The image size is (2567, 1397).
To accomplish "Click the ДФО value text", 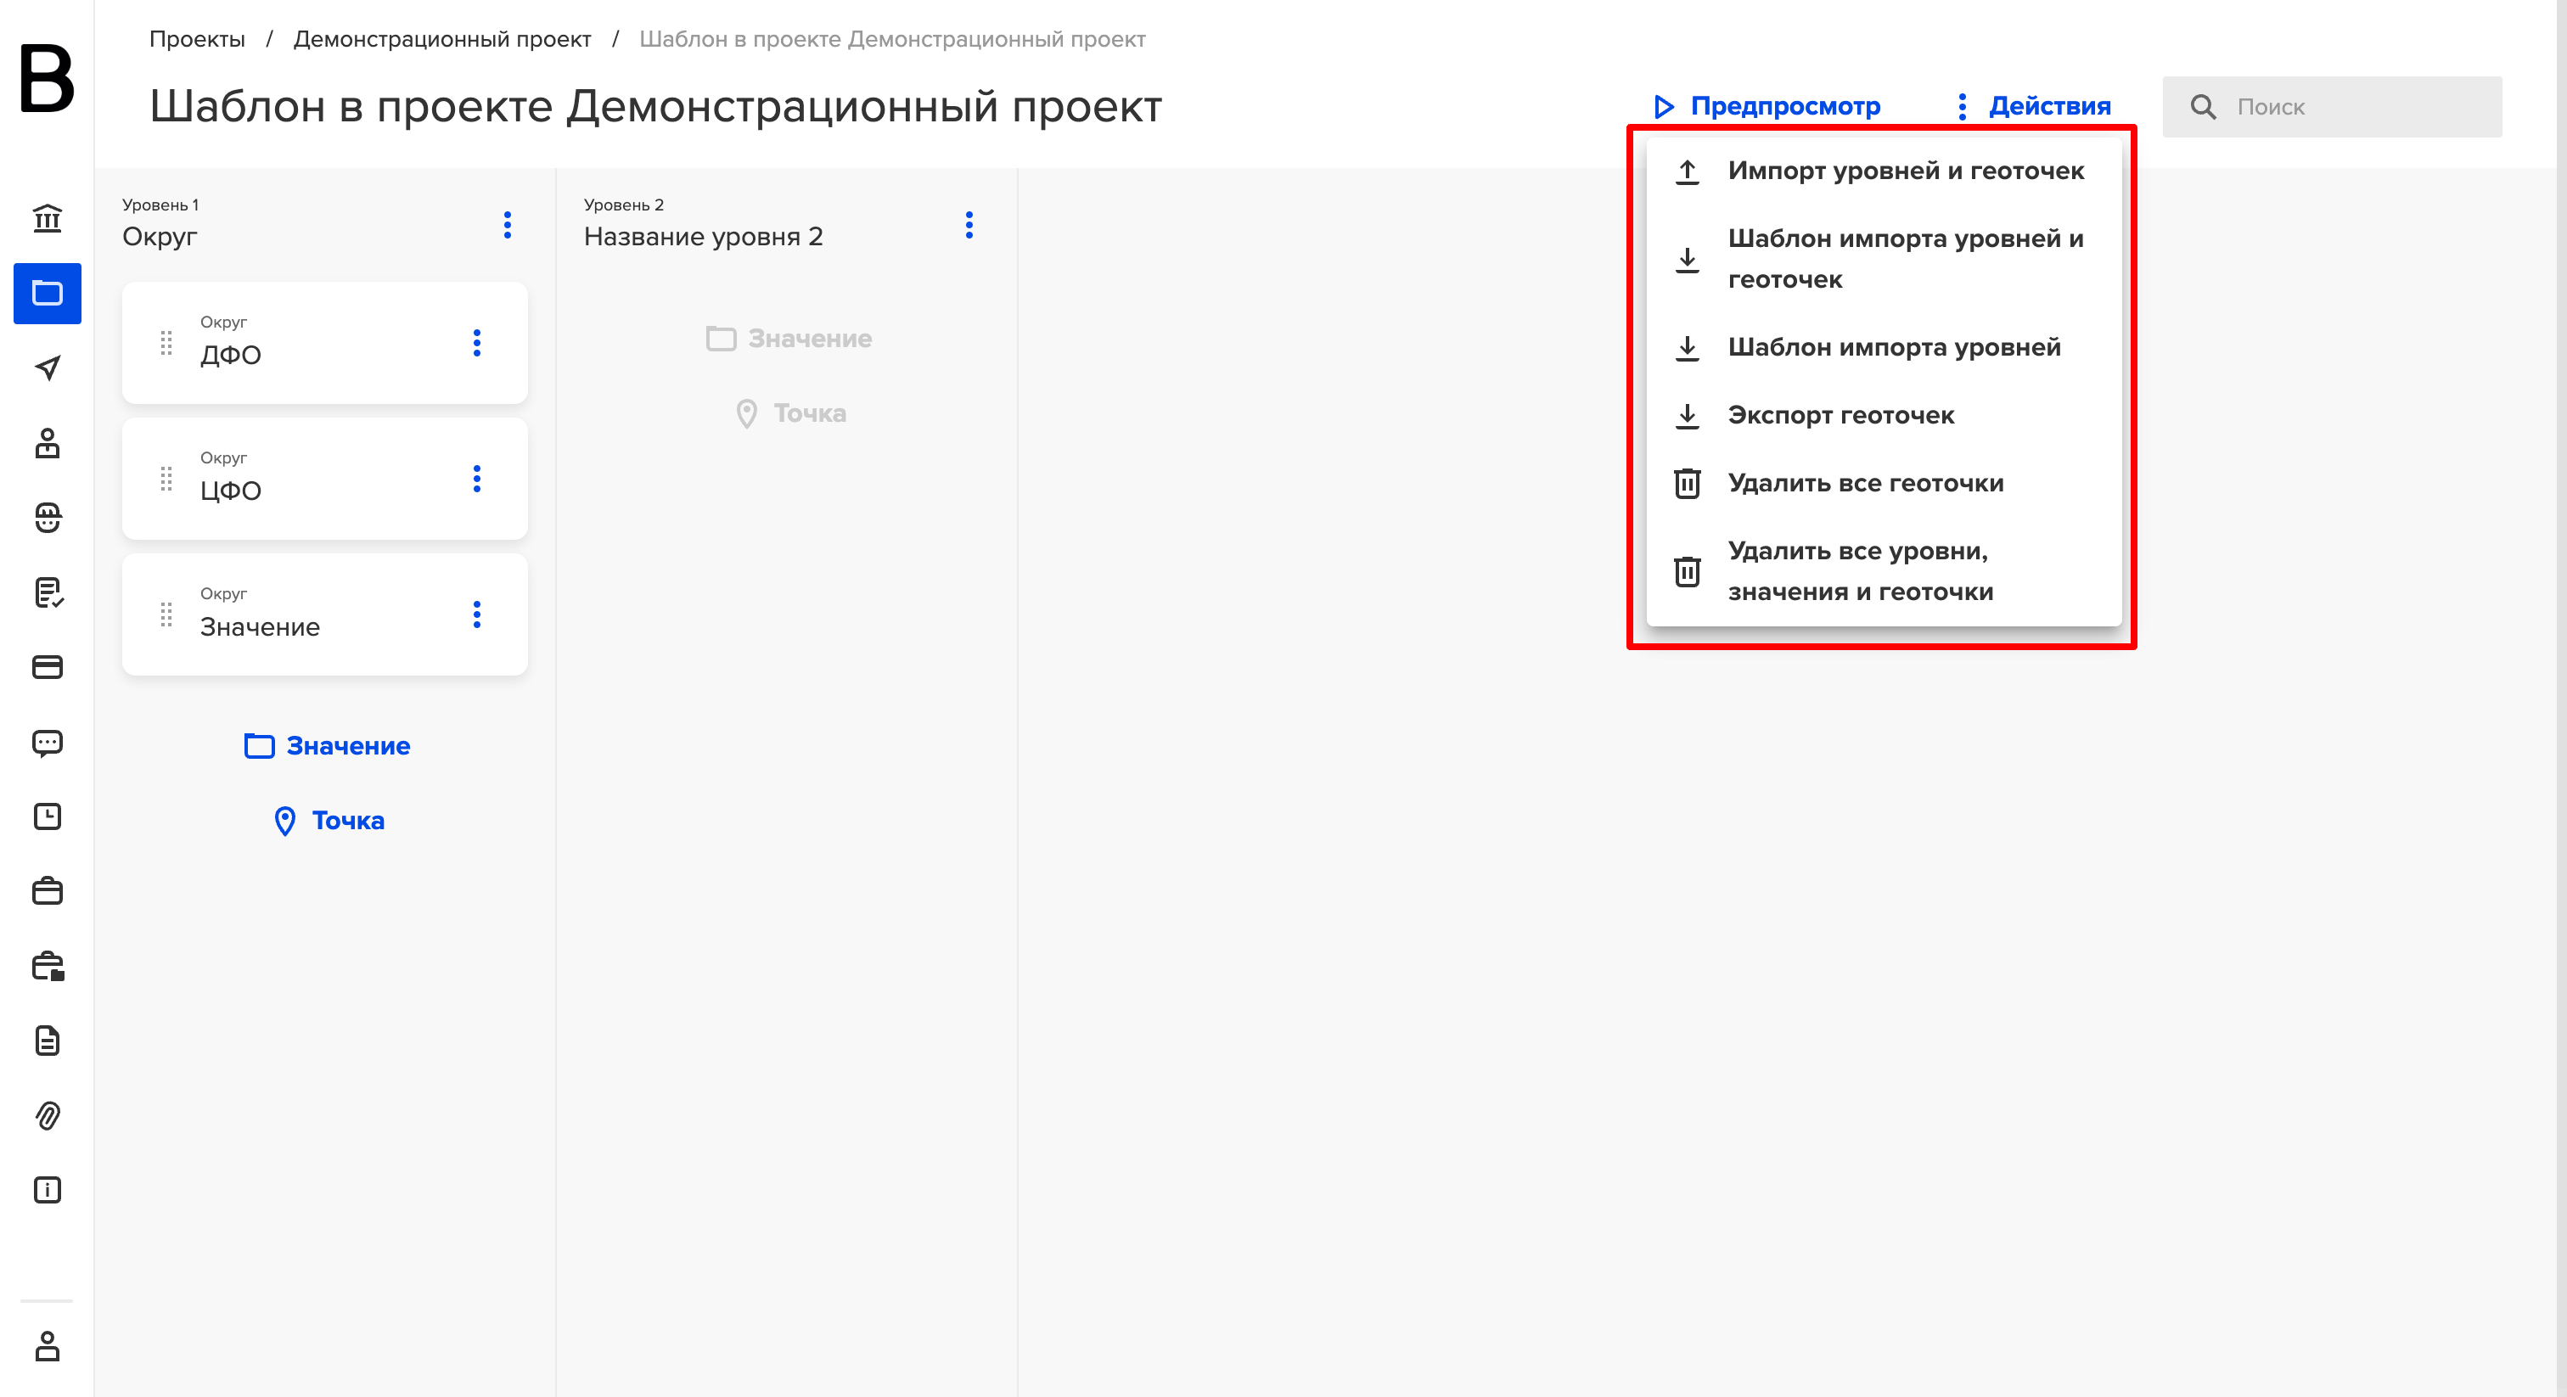I will tap(230, 355).
